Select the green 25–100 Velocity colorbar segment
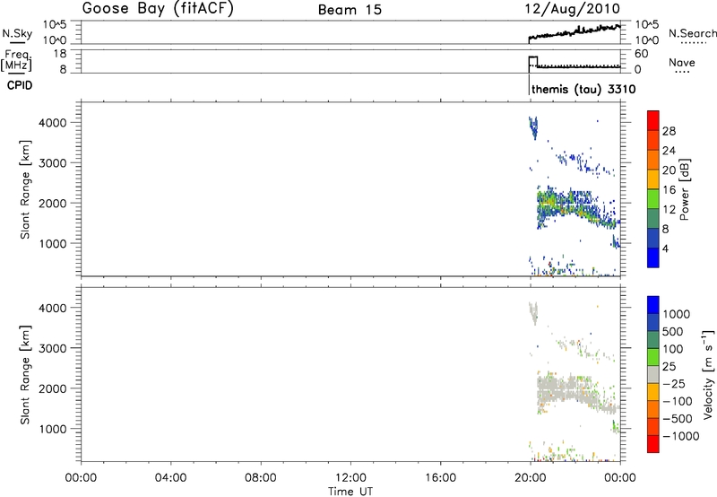Screen dimensions: 717x497 [653, 357]
